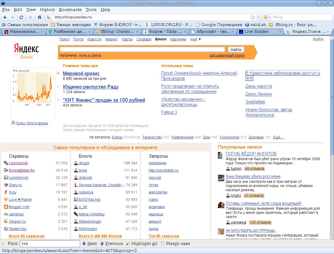
Task: Open the search engine selector dropdown
Action: tap(267, 17)
